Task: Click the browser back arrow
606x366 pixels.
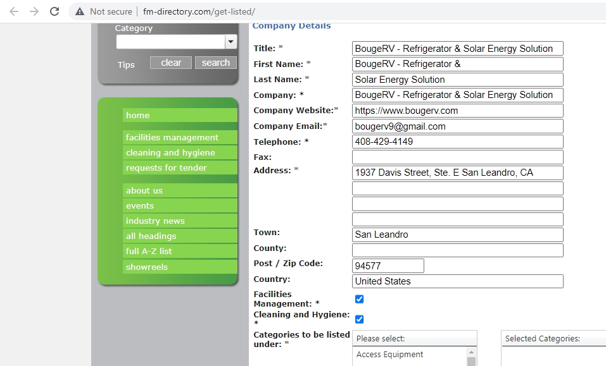Action: 14,11
